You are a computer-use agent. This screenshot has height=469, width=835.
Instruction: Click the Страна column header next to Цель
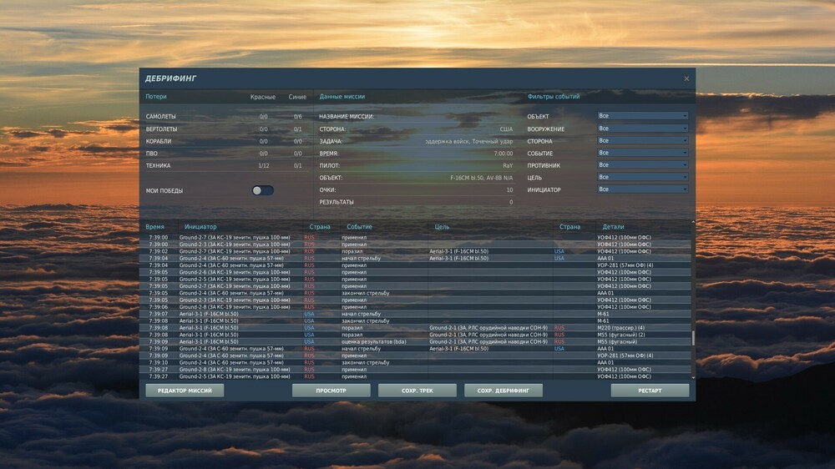tap(569, 227)
